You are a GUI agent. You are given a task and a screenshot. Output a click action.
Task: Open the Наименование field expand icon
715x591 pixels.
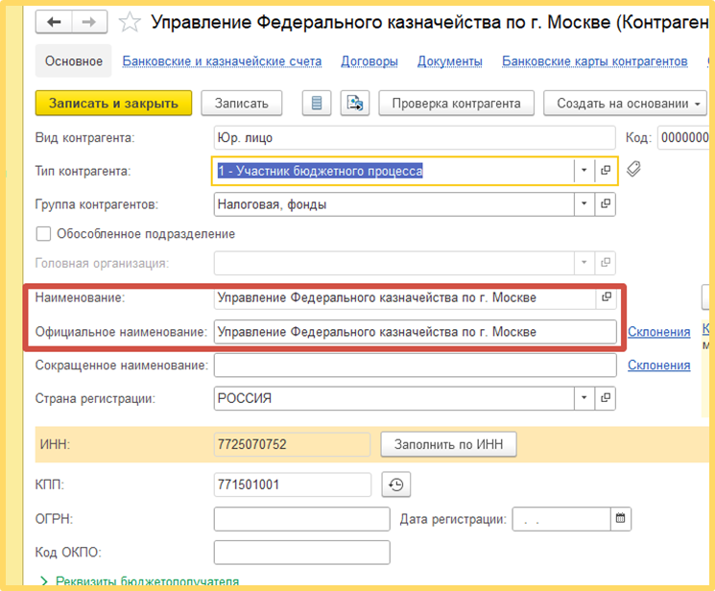(x=606, y=296)
